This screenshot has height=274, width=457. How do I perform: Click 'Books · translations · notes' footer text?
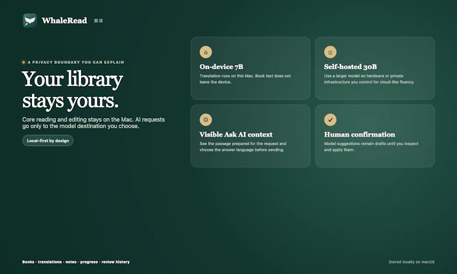[76, 262]
